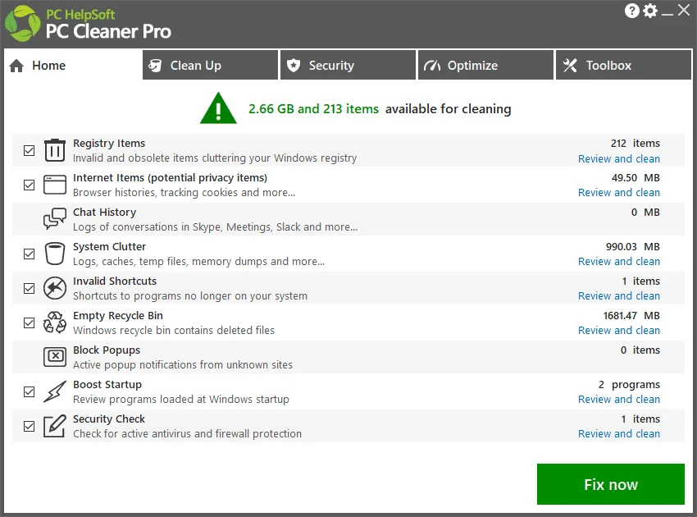
Task: Close the PC Cleaner Pro window
Action: pos(684,10)
